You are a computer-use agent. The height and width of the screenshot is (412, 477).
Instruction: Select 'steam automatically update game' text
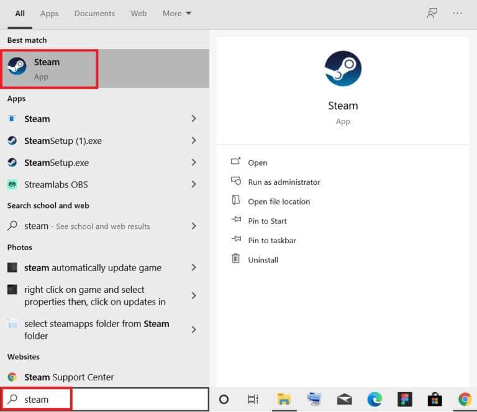pos(93,268)
